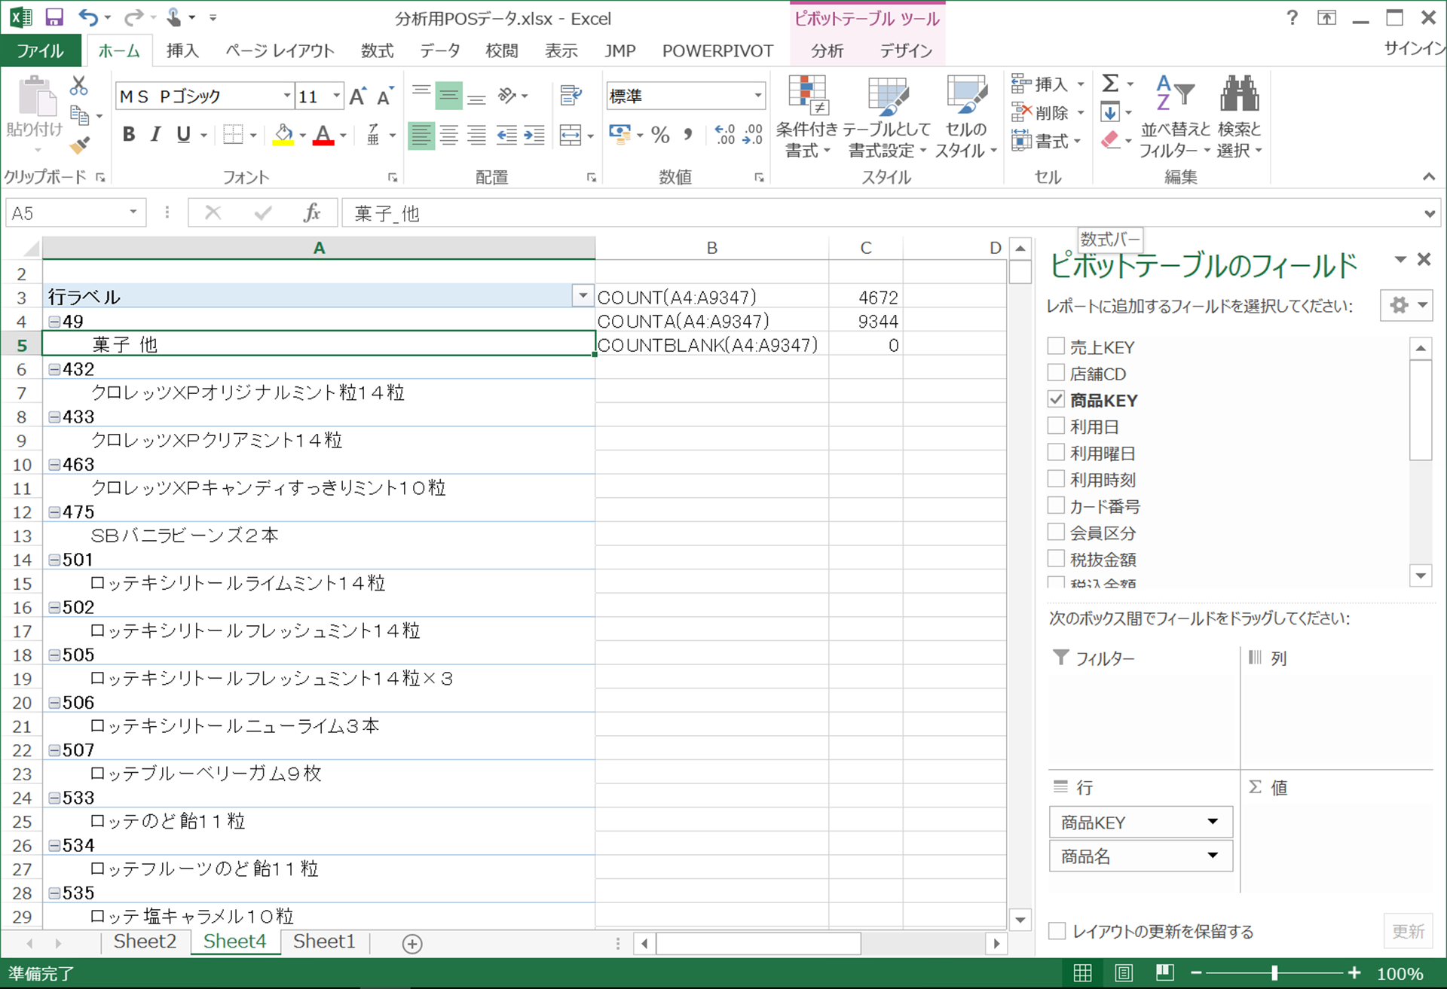
Task: Open the number format dropdown (標準)
Action: 757,96
